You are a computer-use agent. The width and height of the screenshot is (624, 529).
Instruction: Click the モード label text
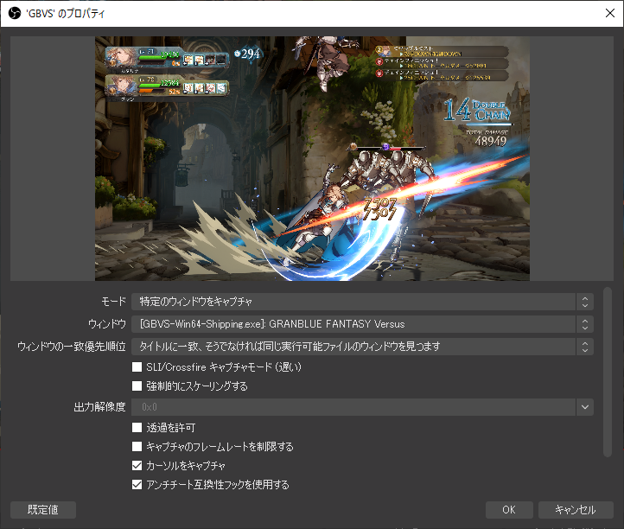pyautogui.click(x=113, y=302)
